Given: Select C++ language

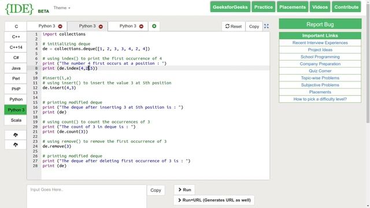Looking at the screenshot, I should [x=16, y=37].
